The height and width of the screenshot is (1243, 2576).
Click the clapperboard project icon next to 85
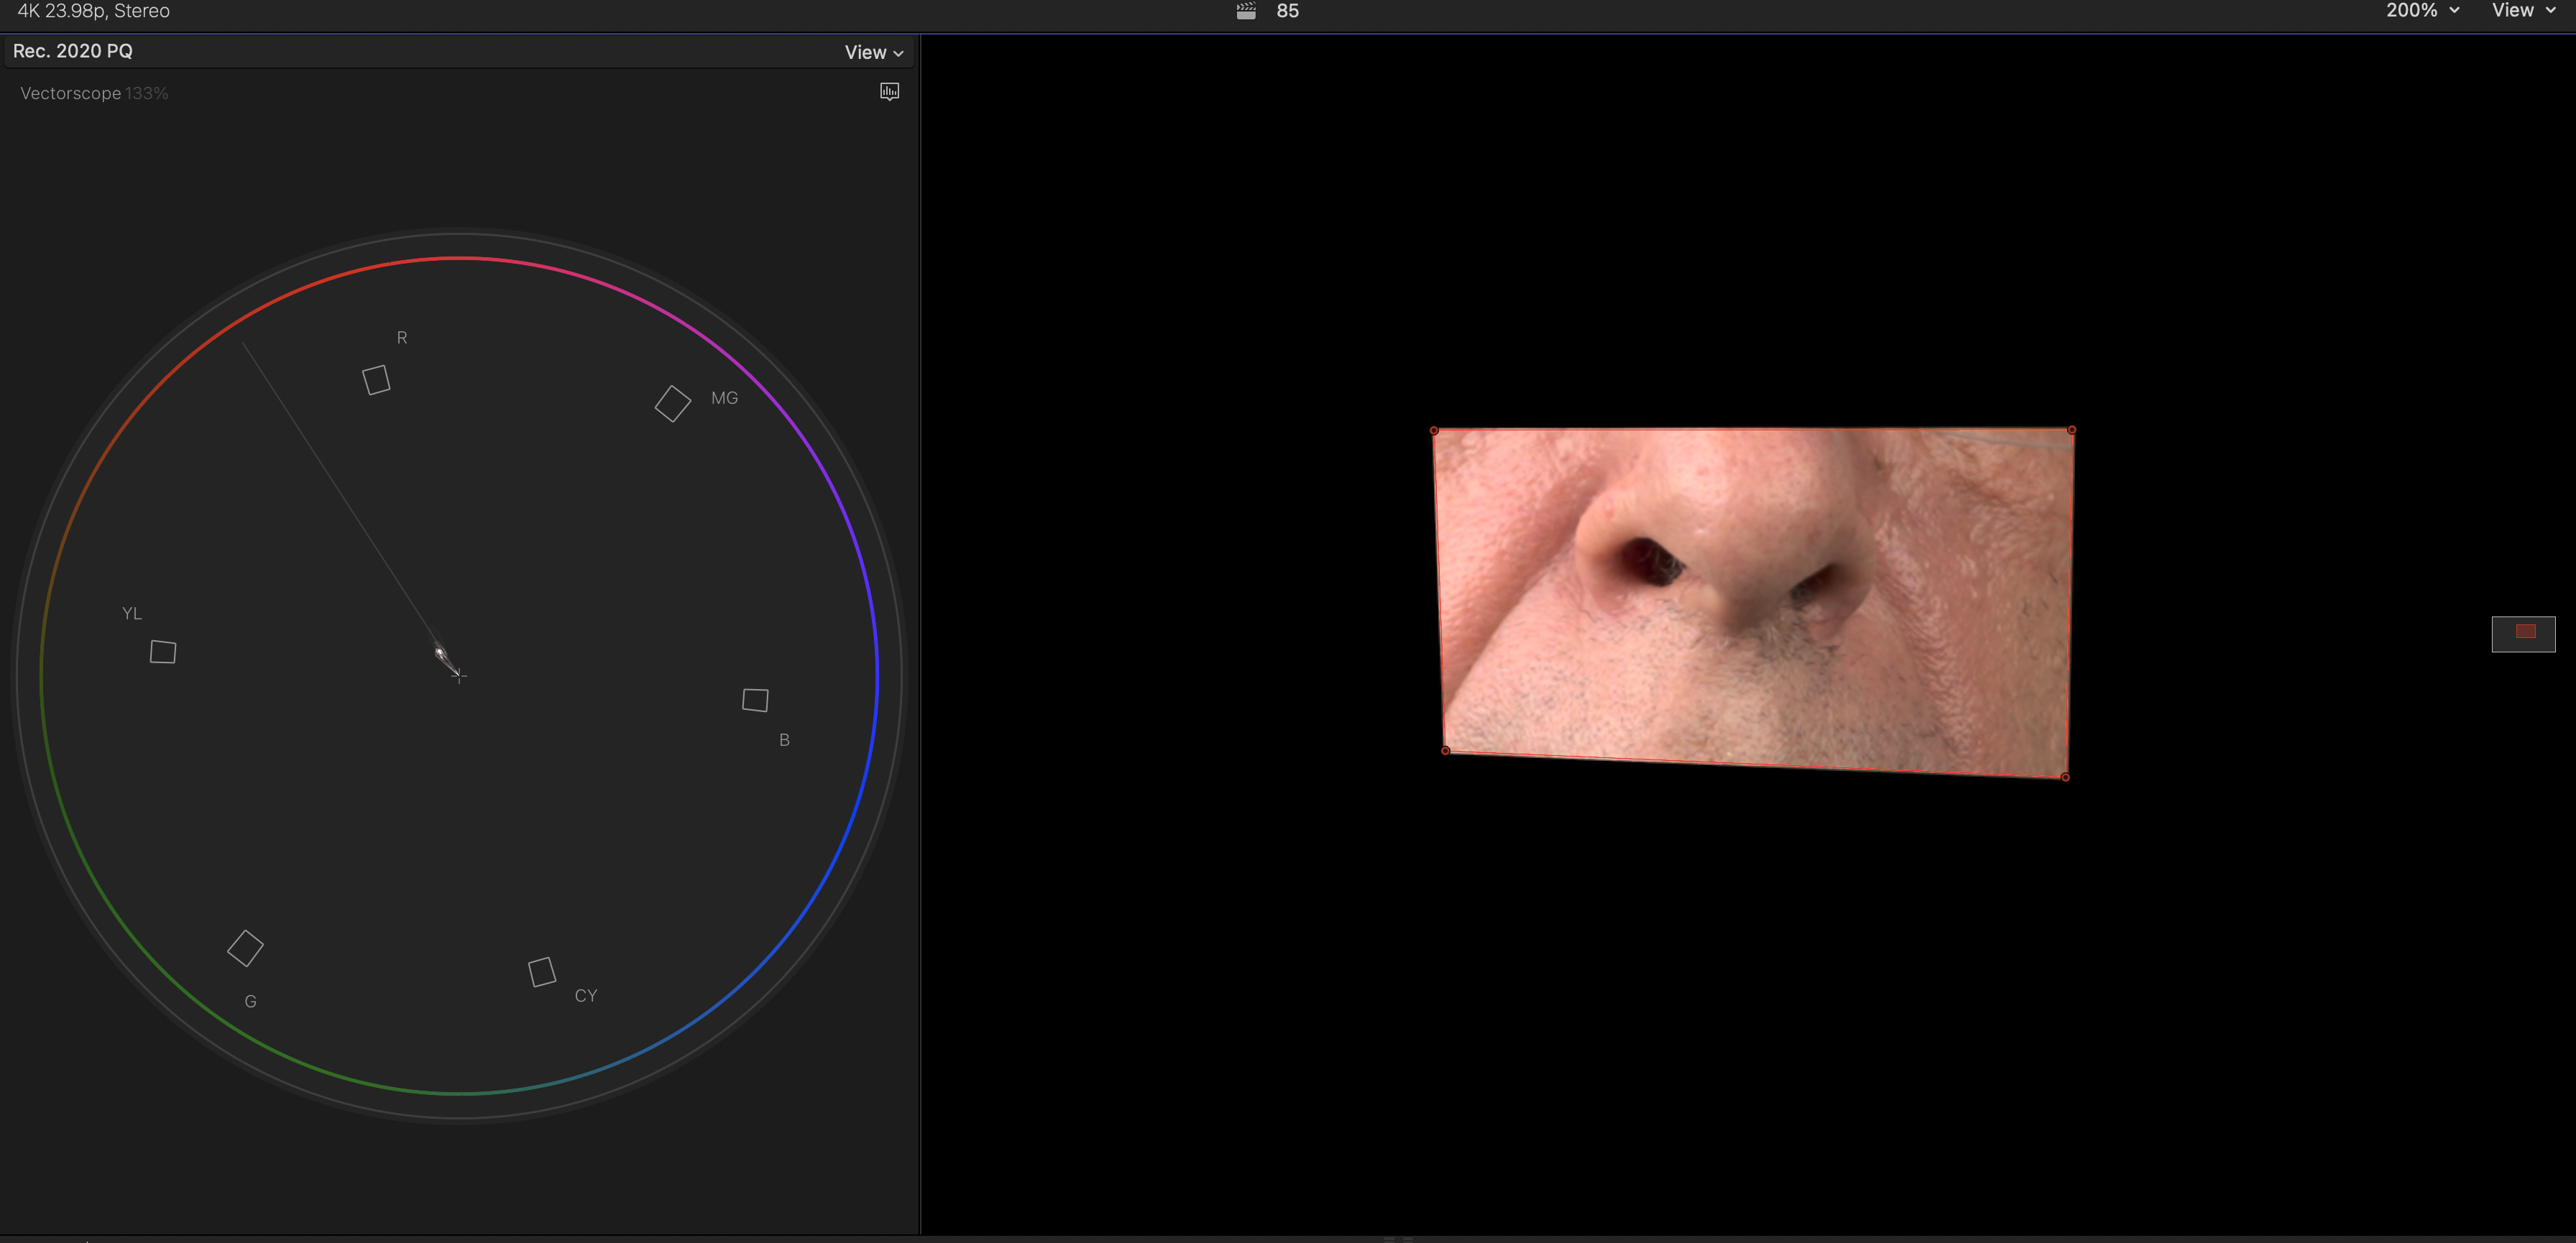(x=1246, y=11)
